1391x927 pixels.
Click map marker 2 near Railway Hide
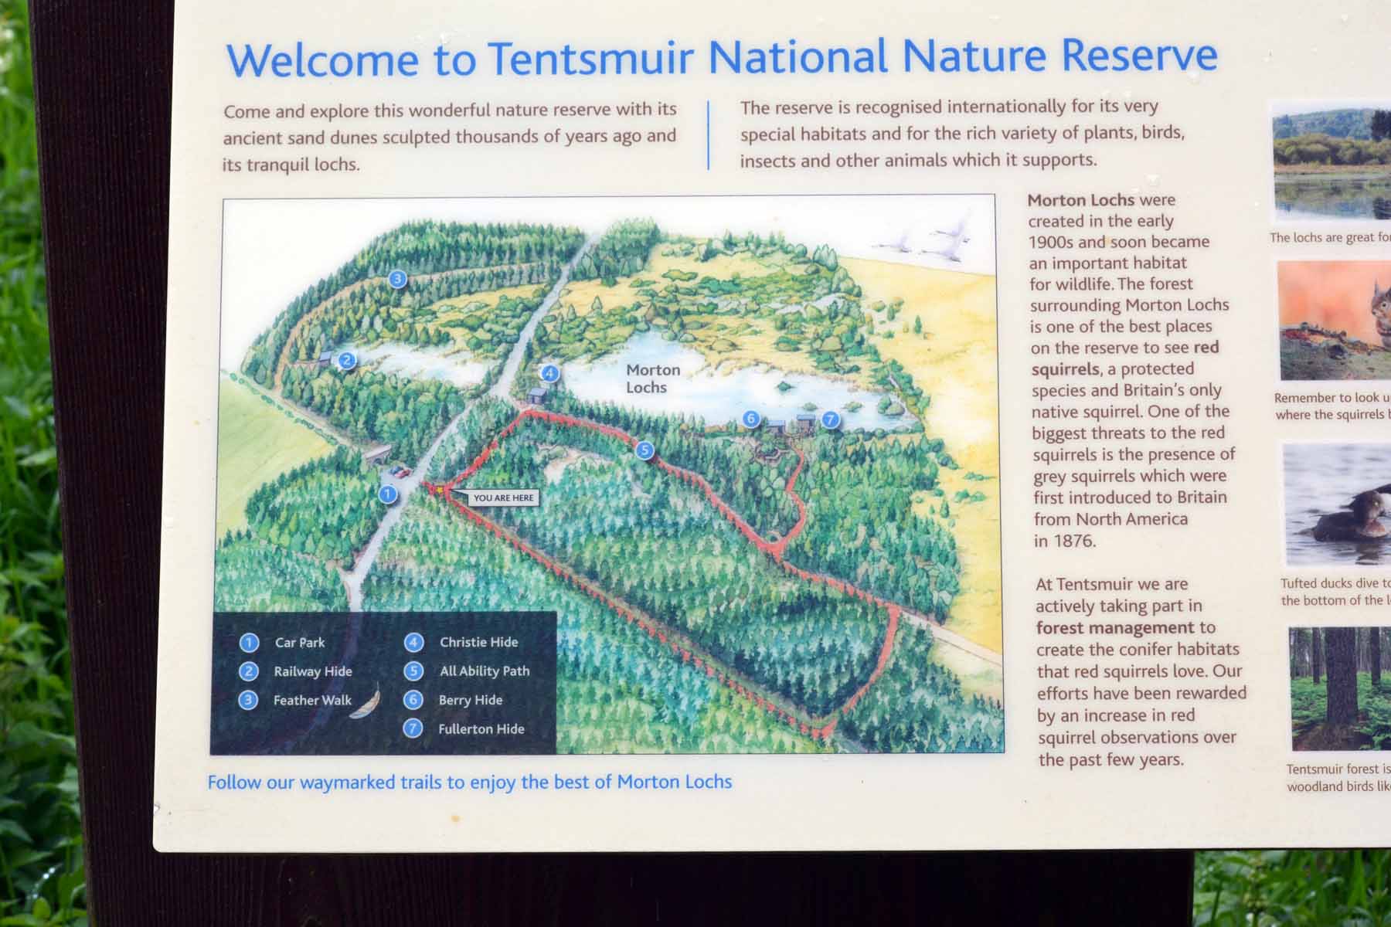[x=347, y=360]
